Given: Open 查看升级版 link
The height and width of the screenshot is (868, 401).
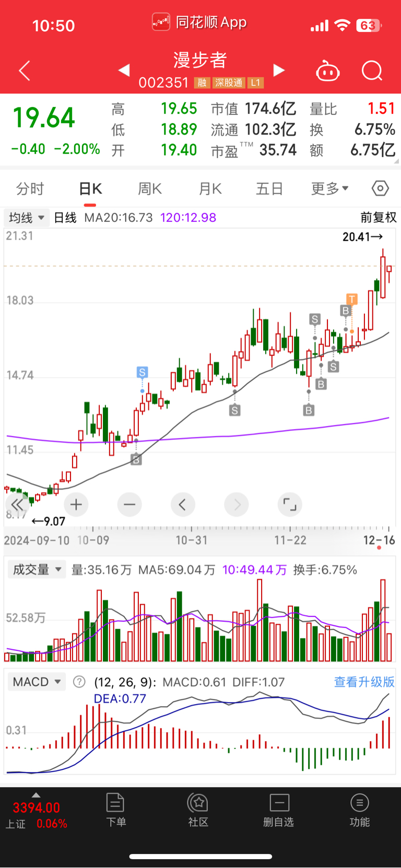Looking at the screenshot, I should tap(364, 682).
